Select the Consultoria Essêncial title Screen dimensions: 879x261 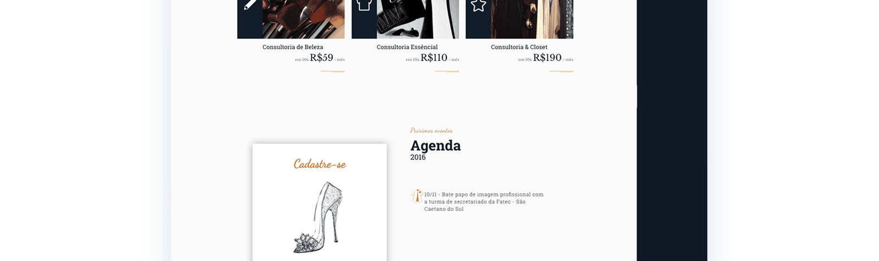407,47
